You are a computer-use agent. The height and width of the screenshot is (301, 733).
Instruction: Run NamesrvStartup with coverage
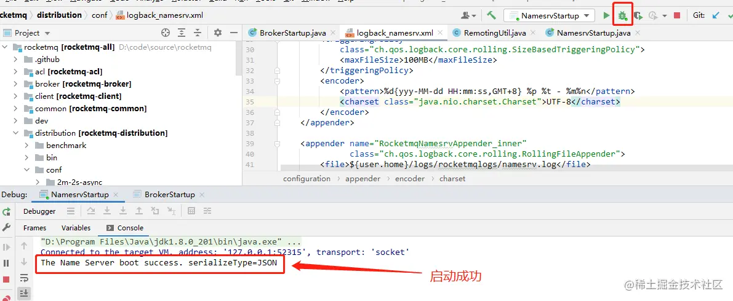point(637,15)
